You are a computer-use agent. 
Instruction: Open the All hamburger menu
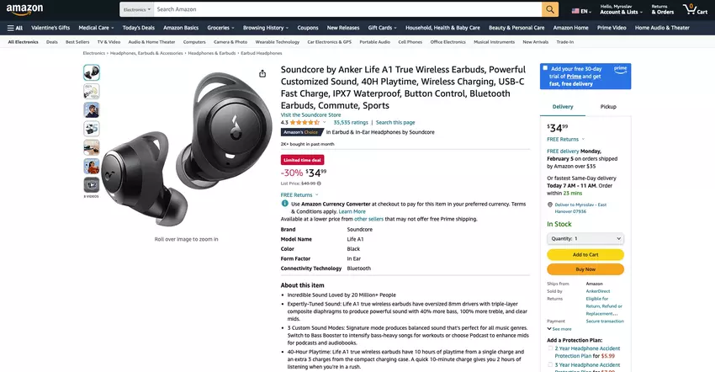tap(15, 28)
